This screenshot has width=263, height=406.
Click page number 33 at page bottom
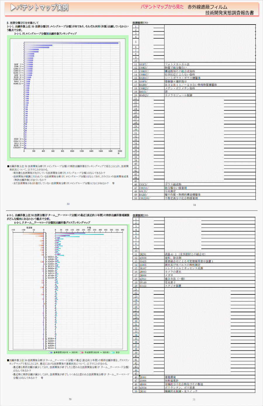[x=68, y=204]
